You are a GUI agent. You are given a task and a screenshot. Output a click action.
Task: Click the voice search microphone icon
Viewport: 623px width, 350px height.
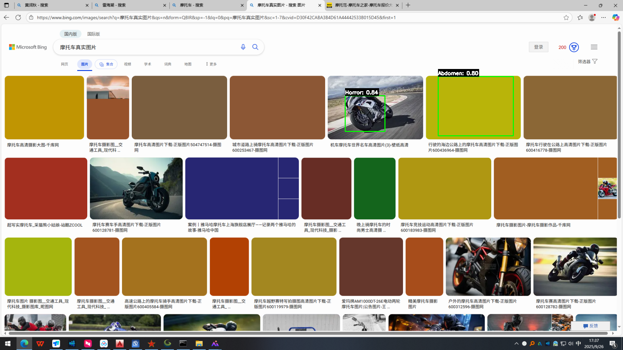[x=243, y=47]
